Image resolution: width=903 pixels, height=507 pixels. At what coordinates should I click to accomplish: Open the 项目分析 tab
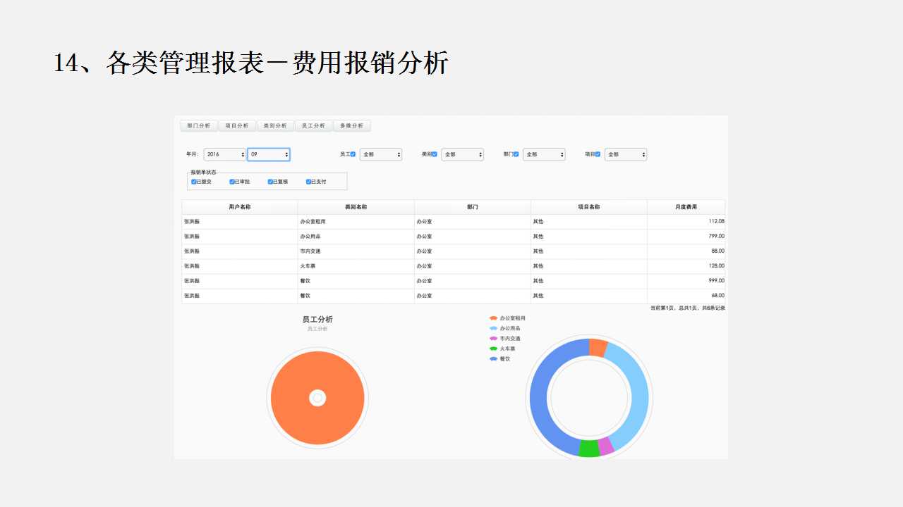pos(237,126)
